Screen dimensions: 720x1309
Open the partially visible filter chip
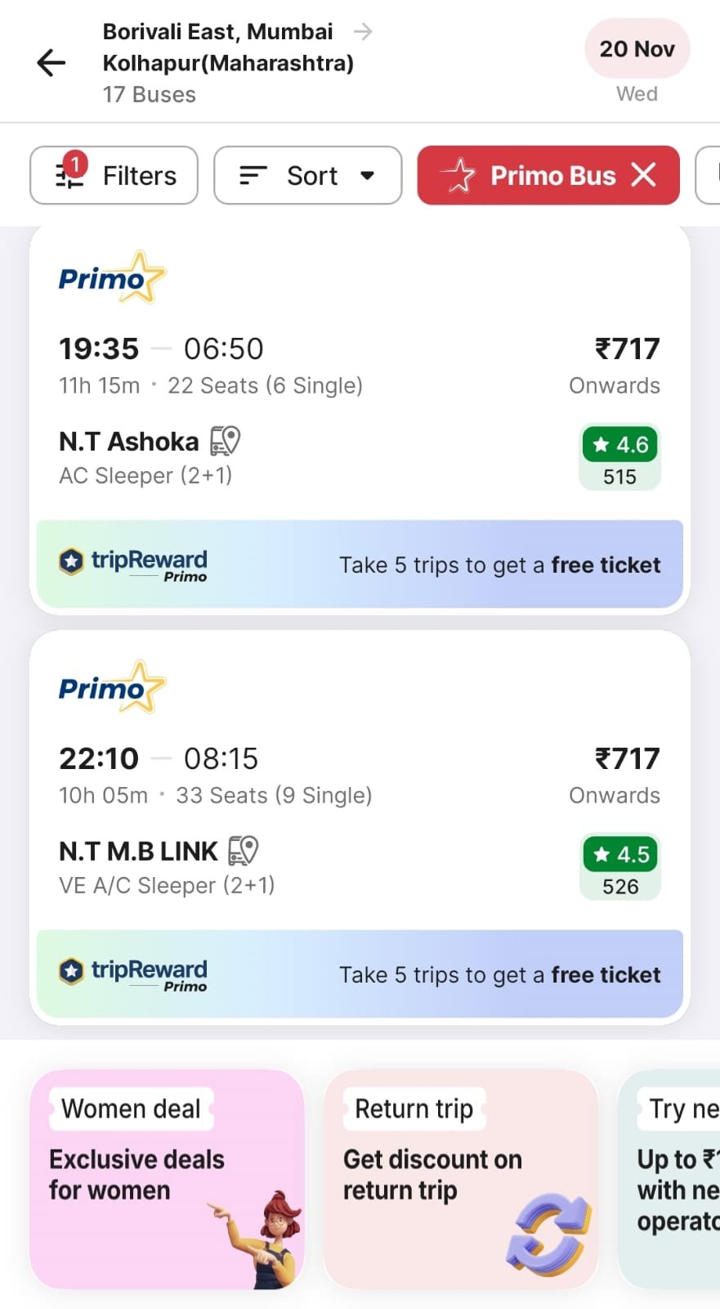click(x=708, y=175)
